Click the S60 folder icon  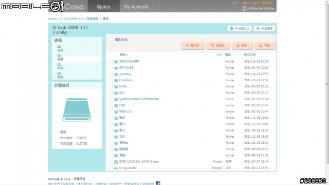tap(116, 93)
